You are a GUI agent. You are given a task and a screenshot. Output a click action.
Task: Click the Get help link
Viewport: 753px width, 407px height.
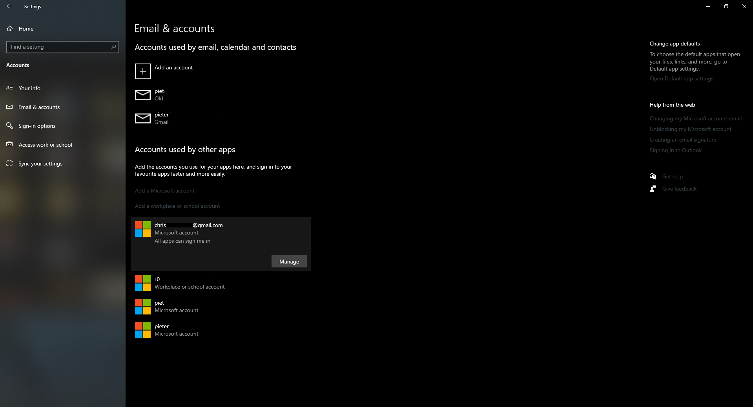coord(673,176)
